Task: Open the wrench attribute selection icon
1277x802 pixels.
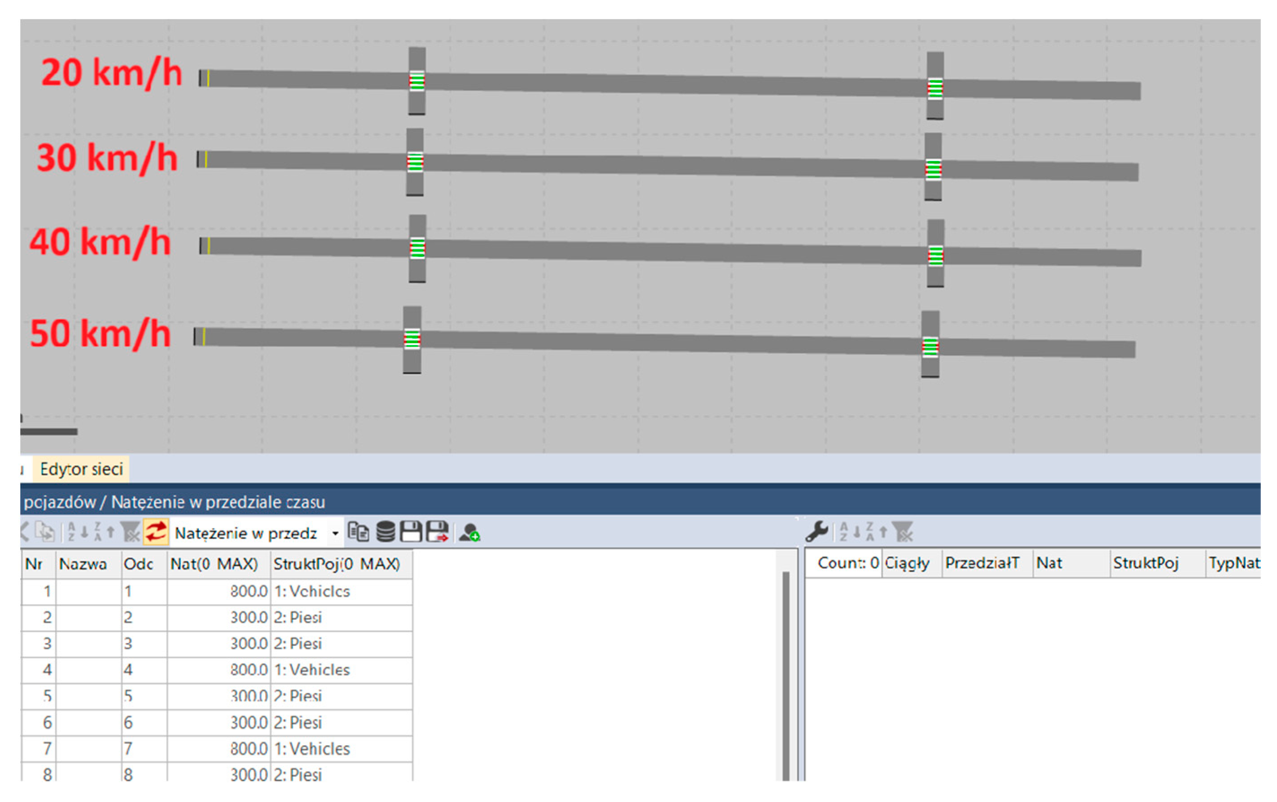Action: pos(817,531)
